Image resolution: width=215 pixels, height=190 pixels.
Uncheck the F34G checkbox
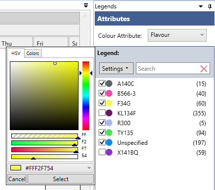pyautogui.click(x=102, y=103)
